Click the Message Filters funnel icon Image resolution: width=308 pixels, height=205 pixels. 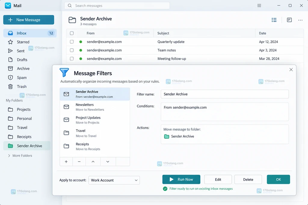click(x=64, y=73)
